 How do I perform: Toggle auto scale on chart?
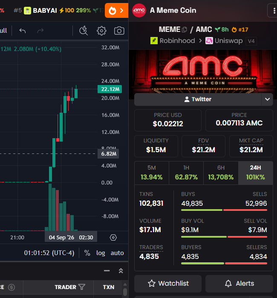tap(117, 253)
